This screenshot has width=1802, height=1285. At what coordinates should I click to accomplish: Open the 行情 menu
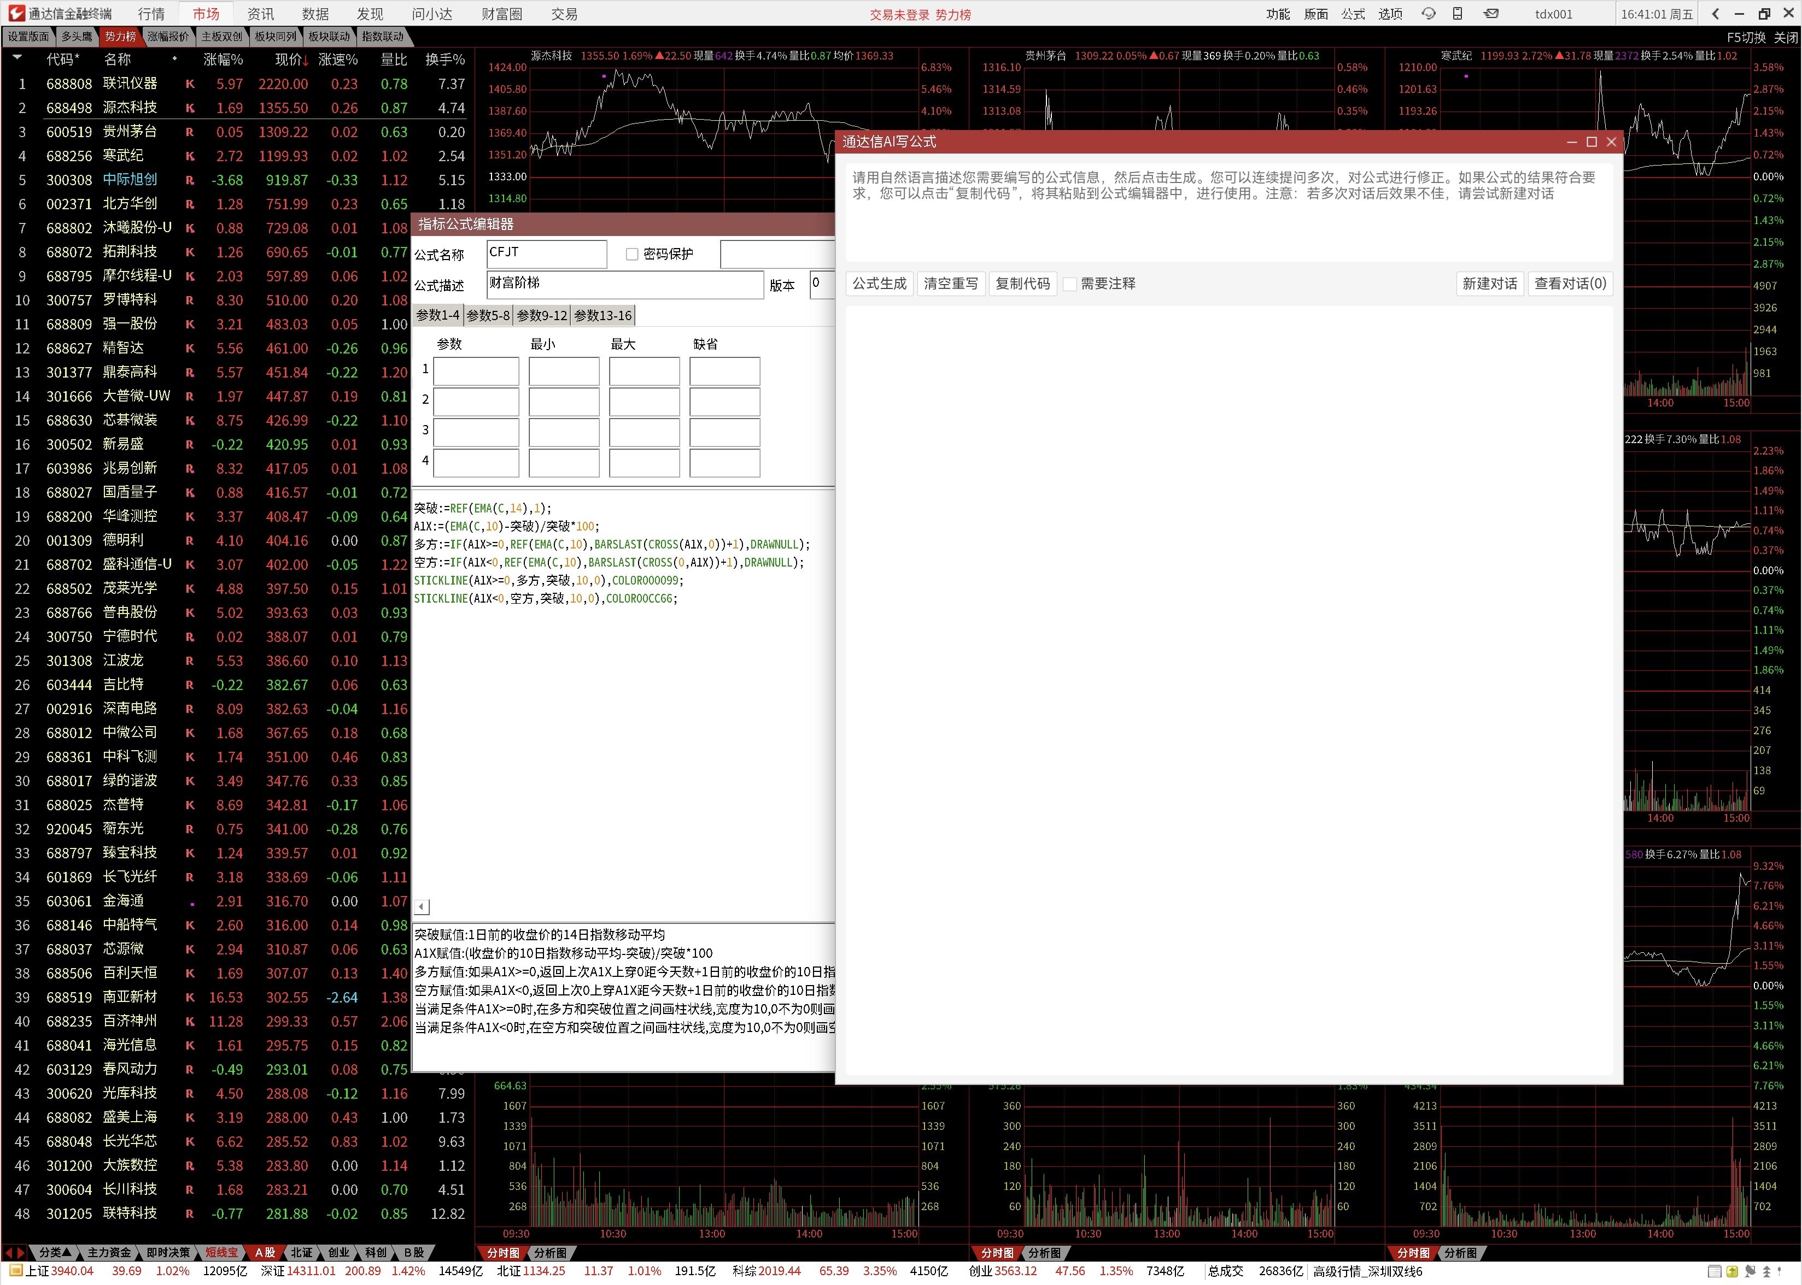(x=151, y=14)
